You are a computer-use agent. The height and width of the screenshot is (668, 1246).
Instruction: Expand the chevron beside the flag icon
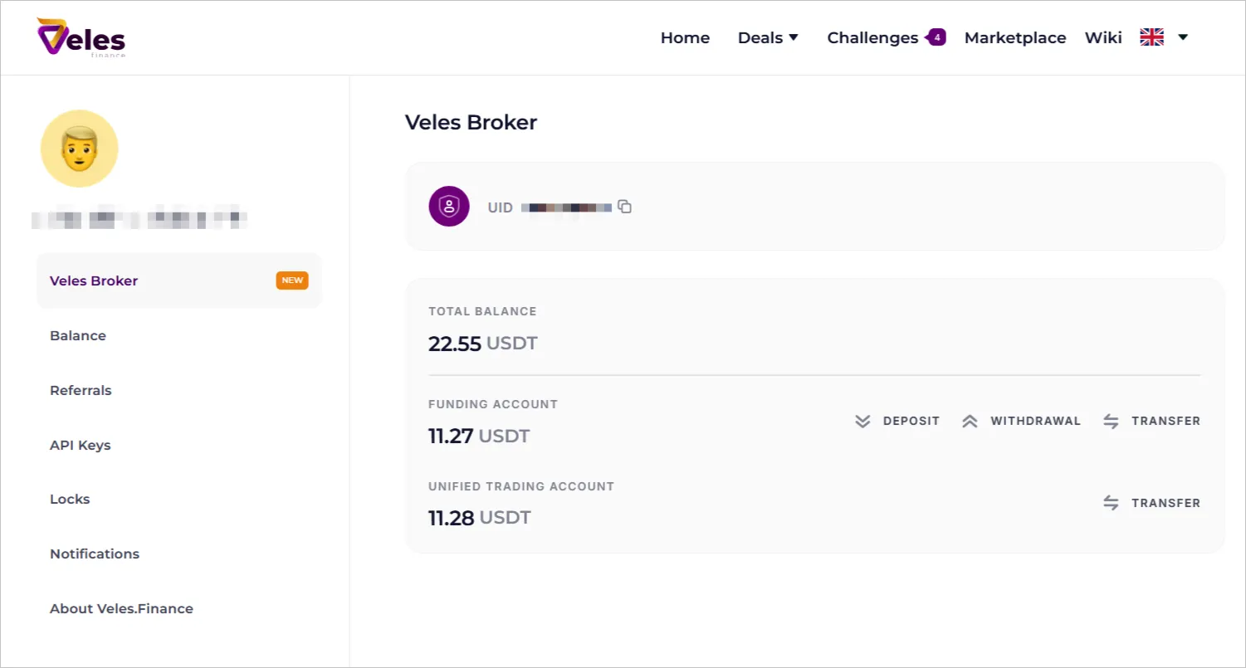click(1182, 37)
